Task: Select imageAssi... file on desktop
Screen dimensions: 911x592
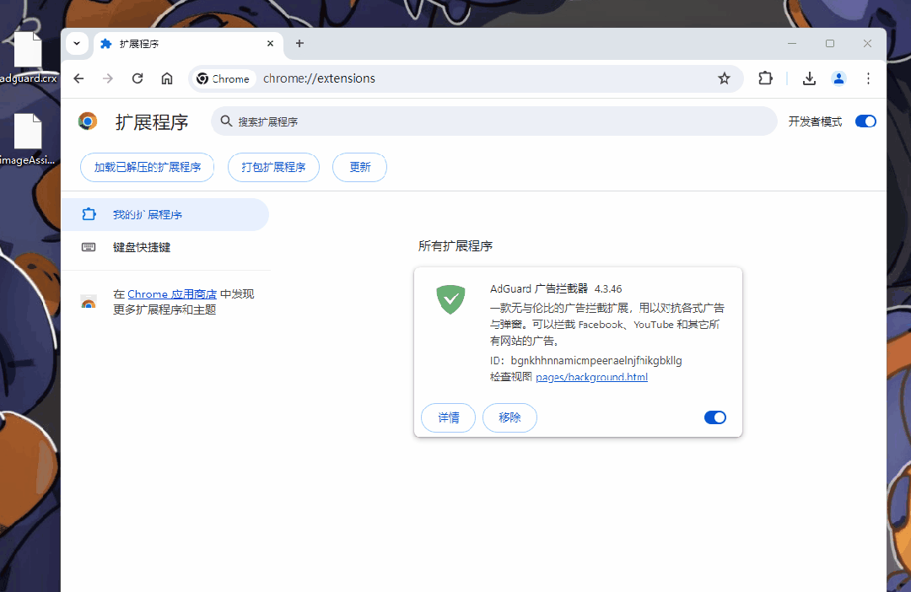Action: coord(28,139)
